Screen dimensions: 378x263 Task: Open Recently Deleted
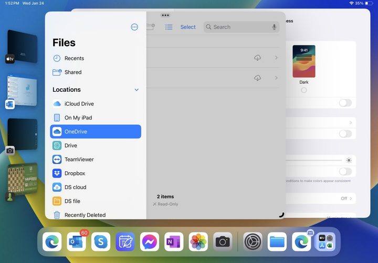coord(96,215)
